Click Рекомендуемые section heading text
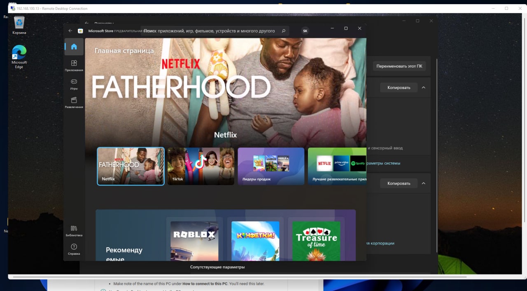Viewport: 527px width, 291px height. pyautogui.click(x=124, y=255)
